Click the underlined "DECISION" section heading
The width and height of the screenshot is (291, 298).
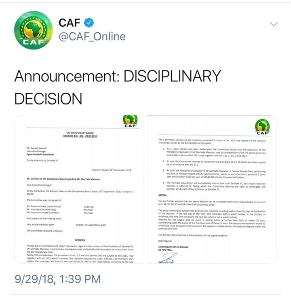80,240
